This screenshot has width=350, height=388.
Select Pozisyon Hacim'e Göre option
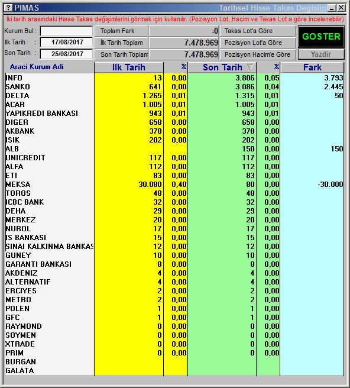click(x=258, y=54)
